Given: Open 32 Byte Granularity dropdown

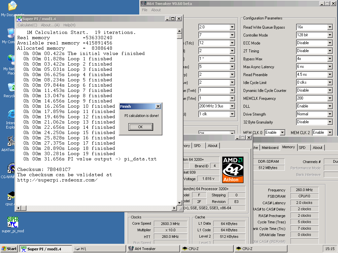Looking at the screenshot, I should 330,122.
